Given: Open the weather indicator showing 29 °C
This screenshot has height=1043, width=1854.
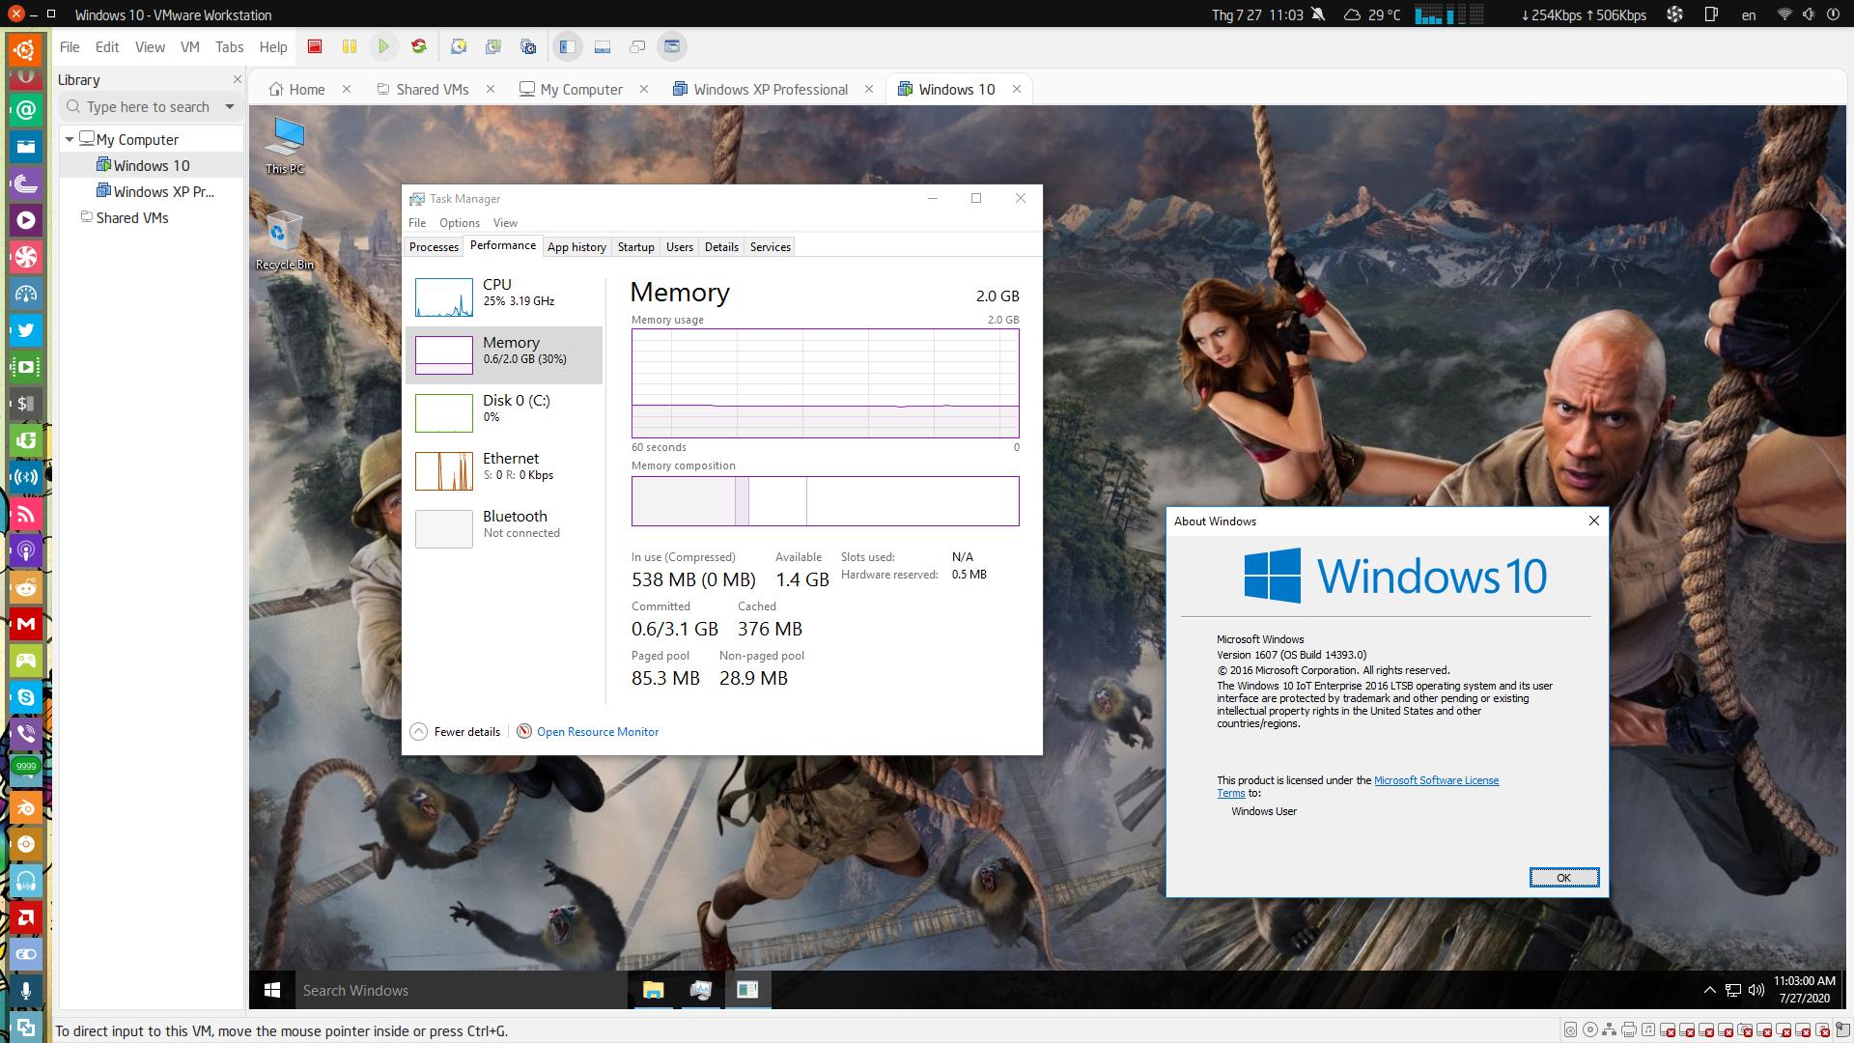Looking at the screenshot, I should [1372, 14].
